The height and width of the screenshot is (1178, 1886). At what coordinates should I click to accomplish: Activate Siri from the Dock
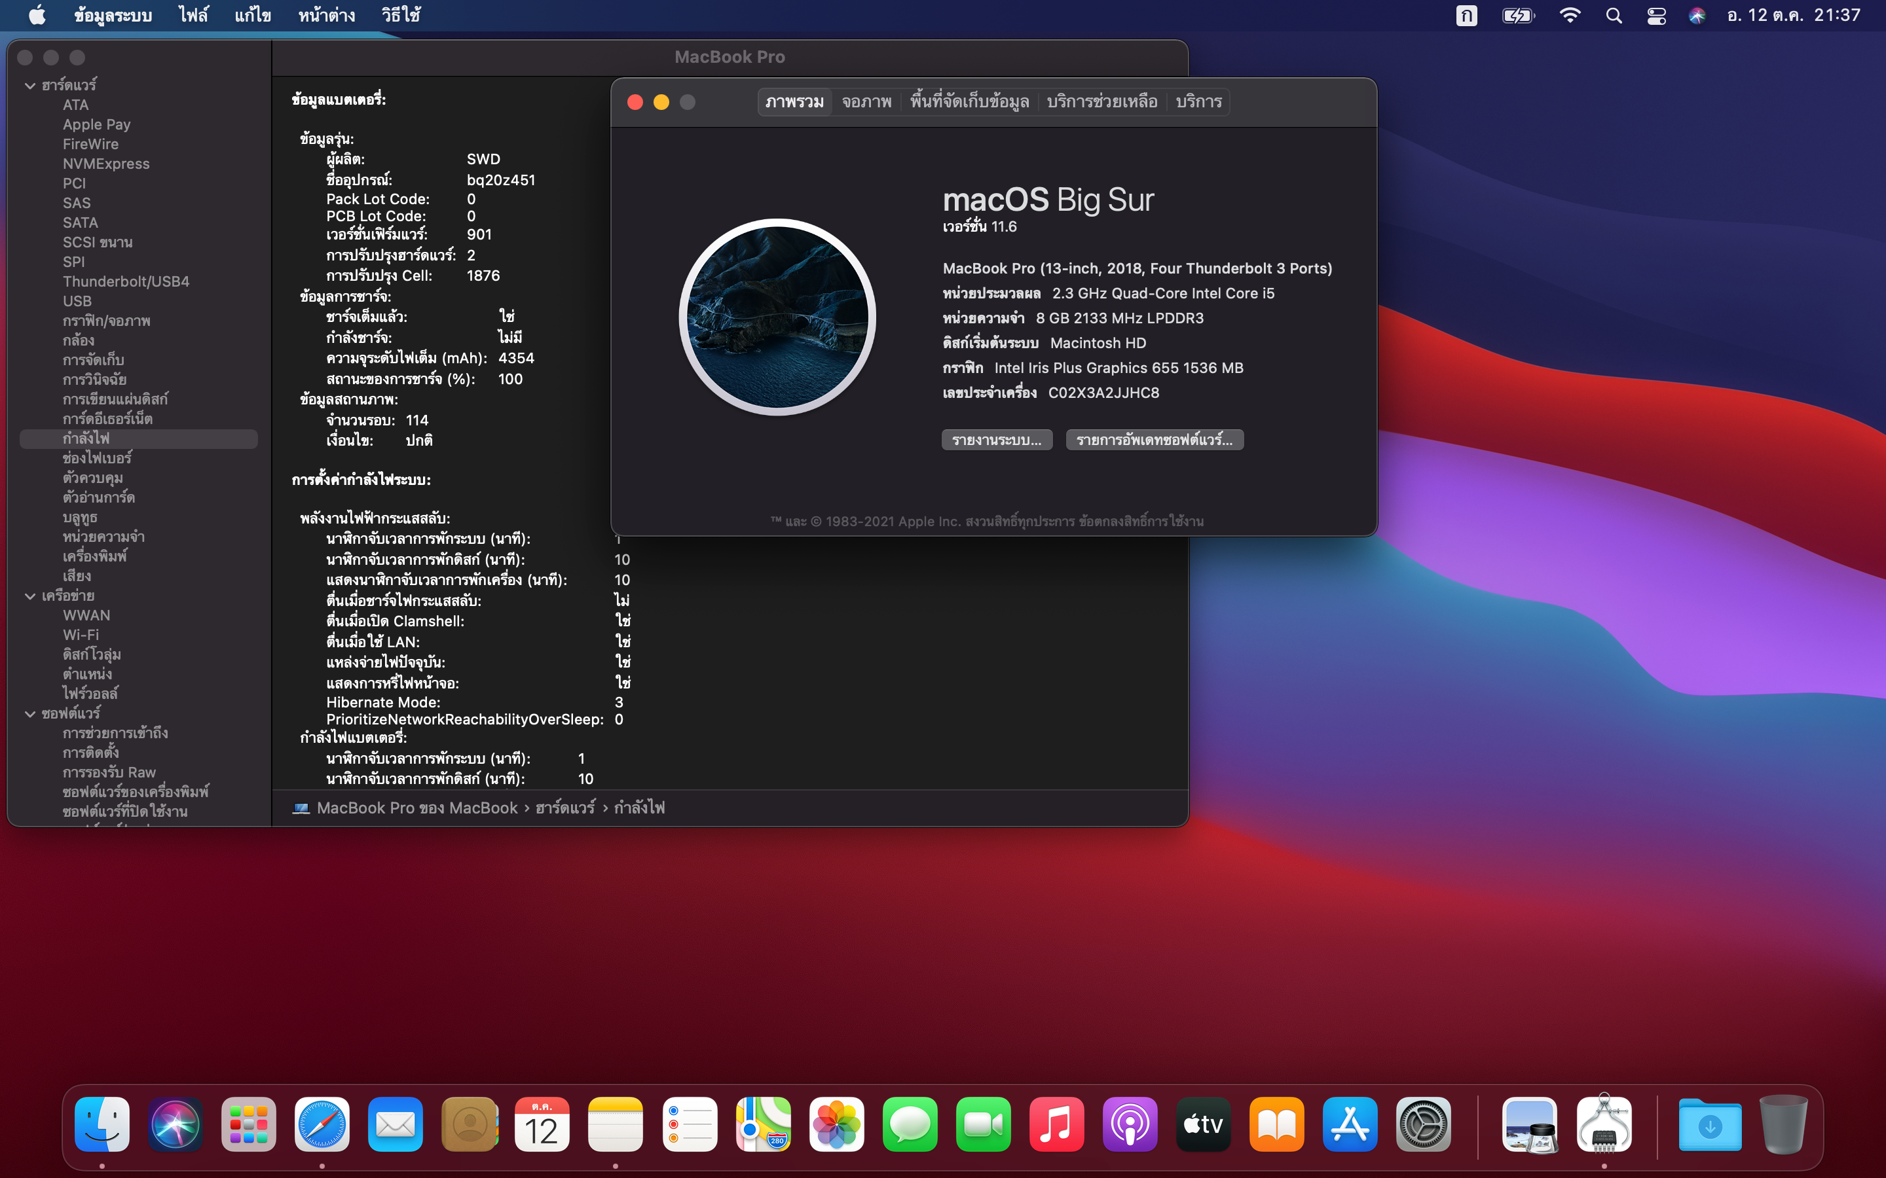(175, 1124)
